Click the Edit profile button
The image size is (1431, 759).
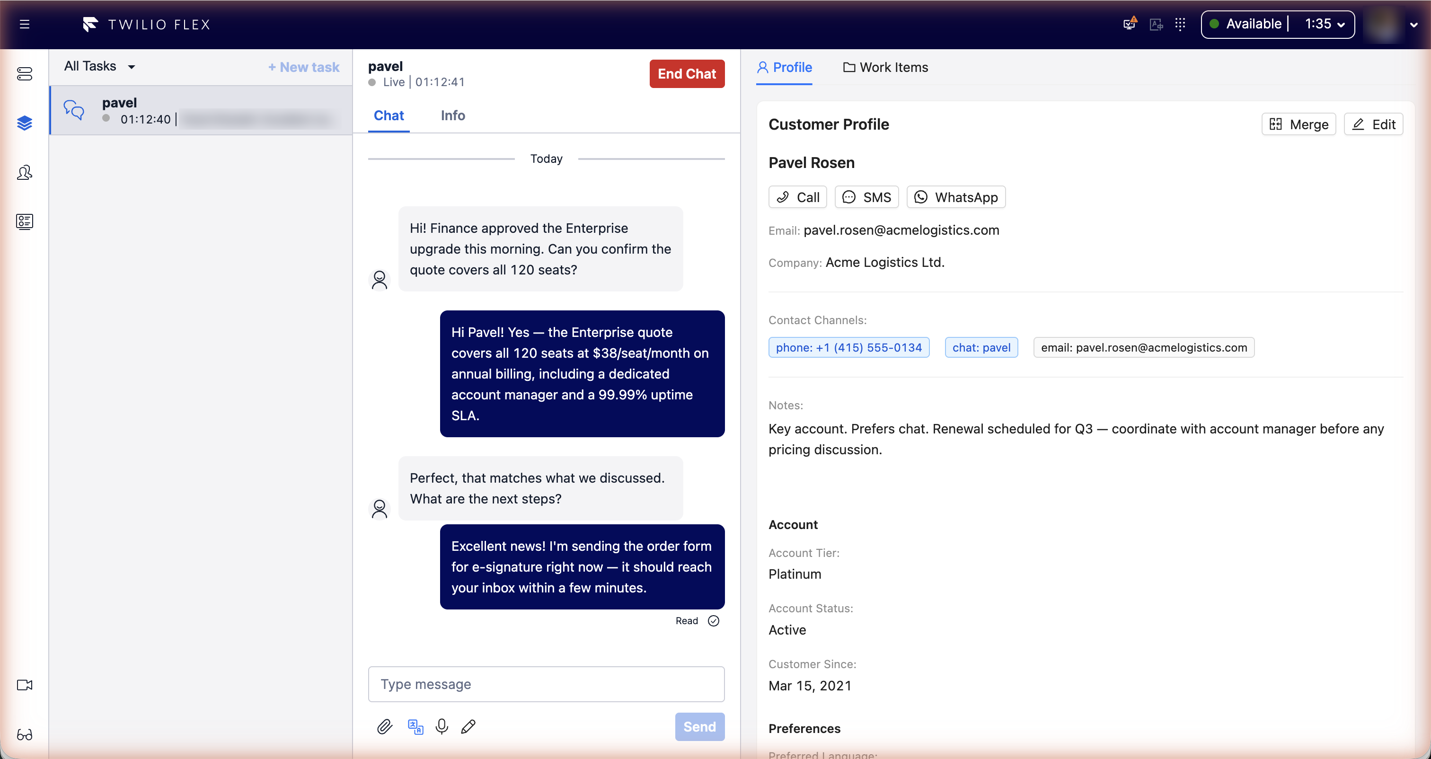1373,124
